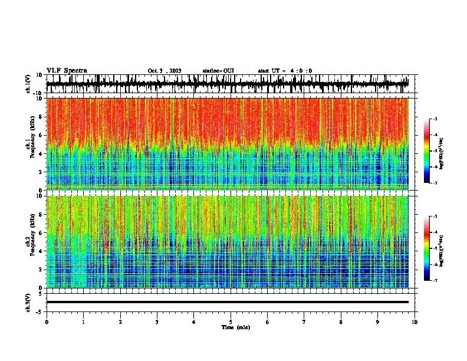Click the "8" minute tick on time axis
467x361 pixels.
click(341, 322)
